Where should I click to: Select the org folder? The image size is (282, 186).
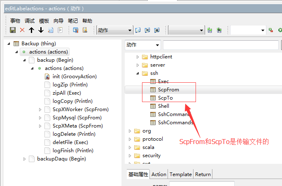pyautogui.click(x=147, y=131)
